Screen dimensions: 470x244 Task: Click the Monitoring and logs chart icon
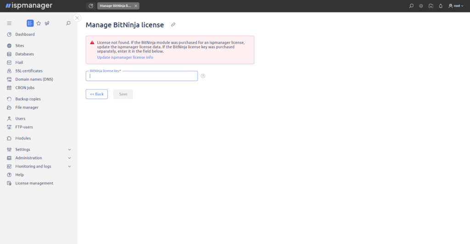point(9,166)
